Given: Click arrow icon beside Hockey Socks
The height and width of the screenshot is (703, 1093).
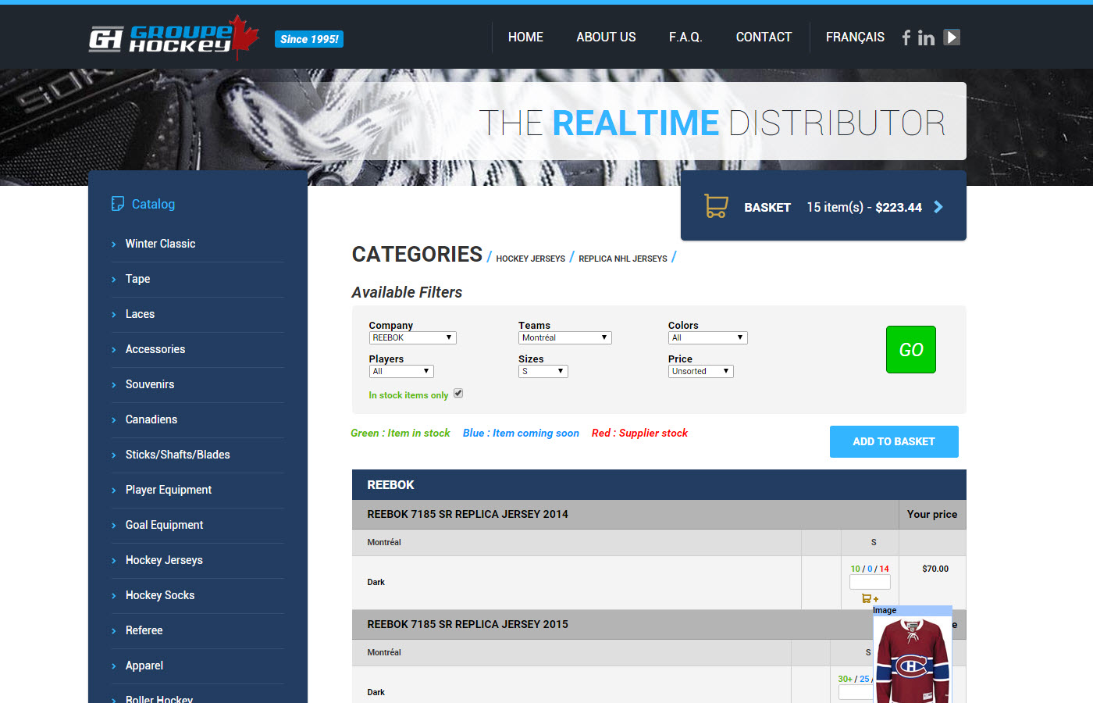Looking at the screenshot, I should pos(114,596).
